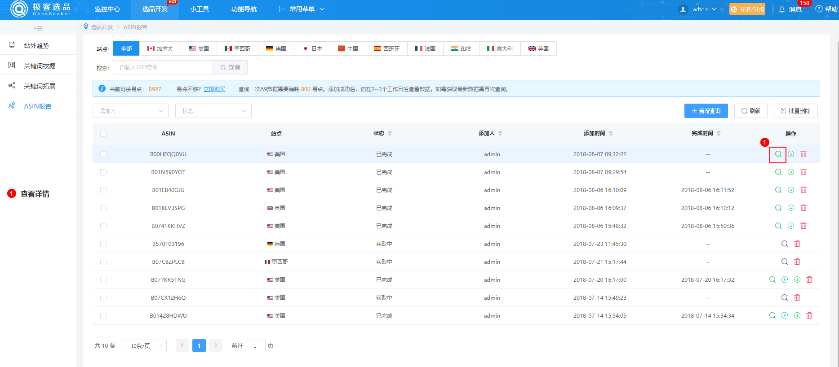Image resolution: width=839 pixels, height=367 pixels.
Task: Open the 添加人 filter dropdown
Action: (x=131, y=111)
